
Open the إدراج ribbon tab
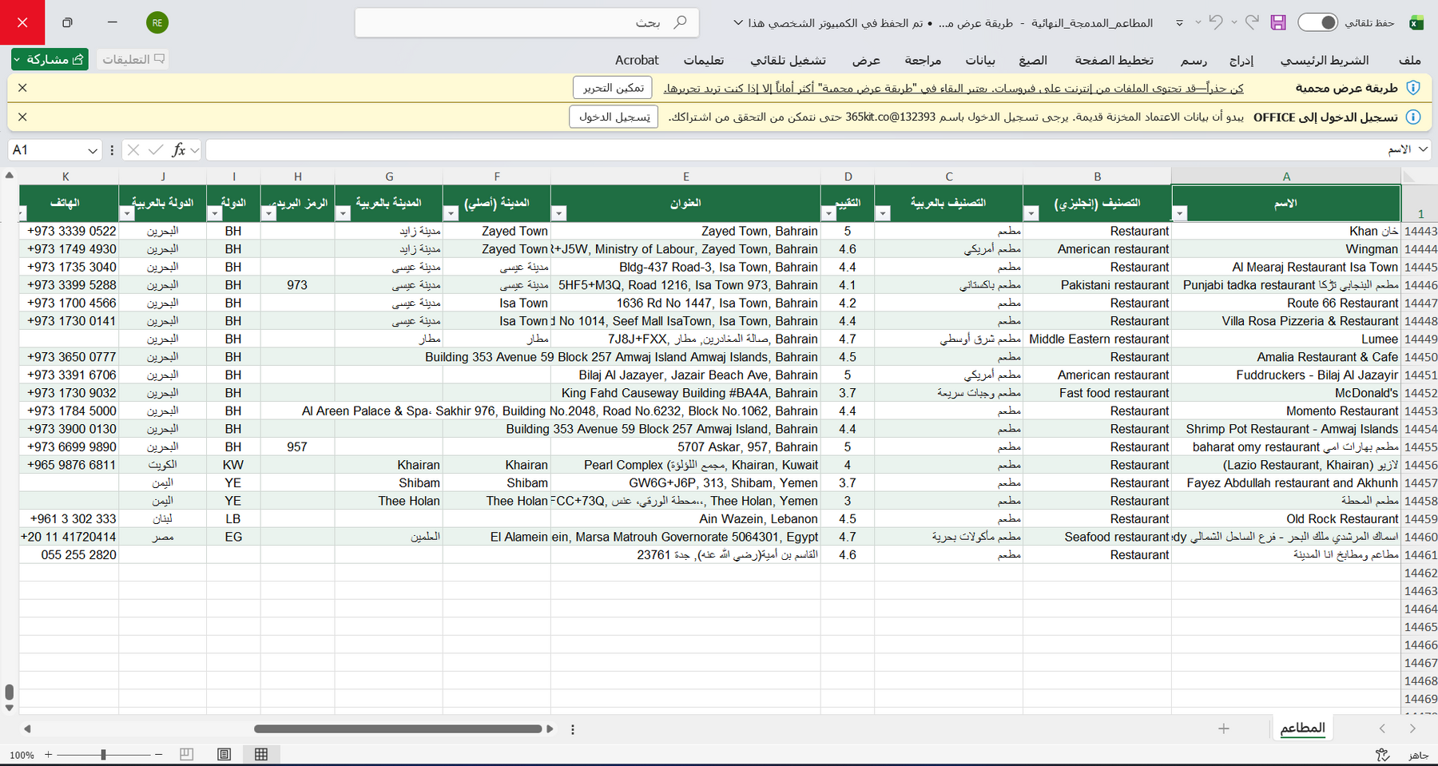point(1241,60)
